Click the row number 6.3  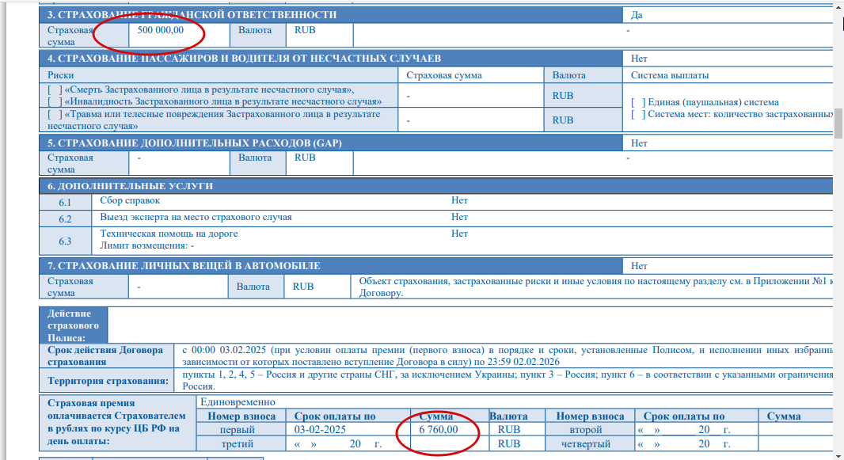(65, 241)
